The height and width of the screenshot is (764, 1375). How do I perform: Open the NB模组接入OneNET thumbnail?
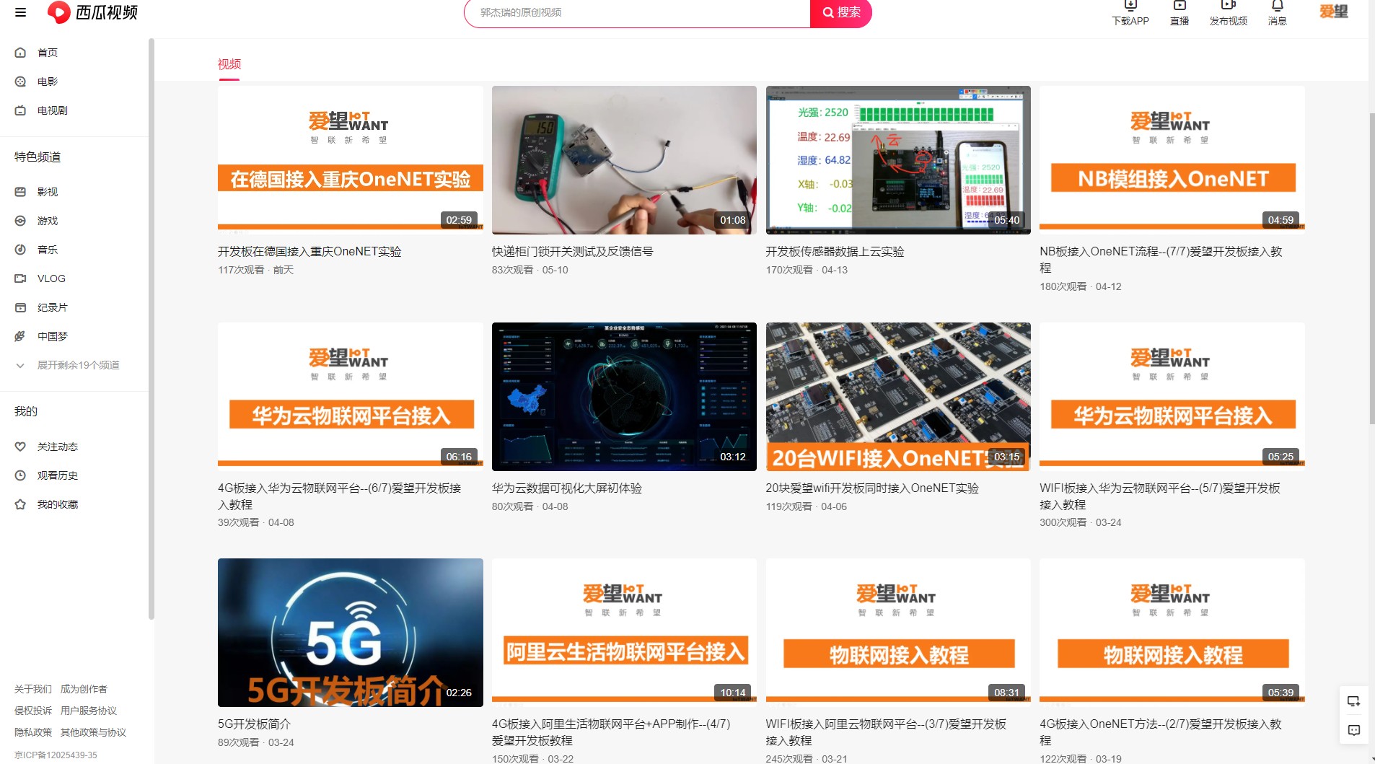coord(1172,160)
